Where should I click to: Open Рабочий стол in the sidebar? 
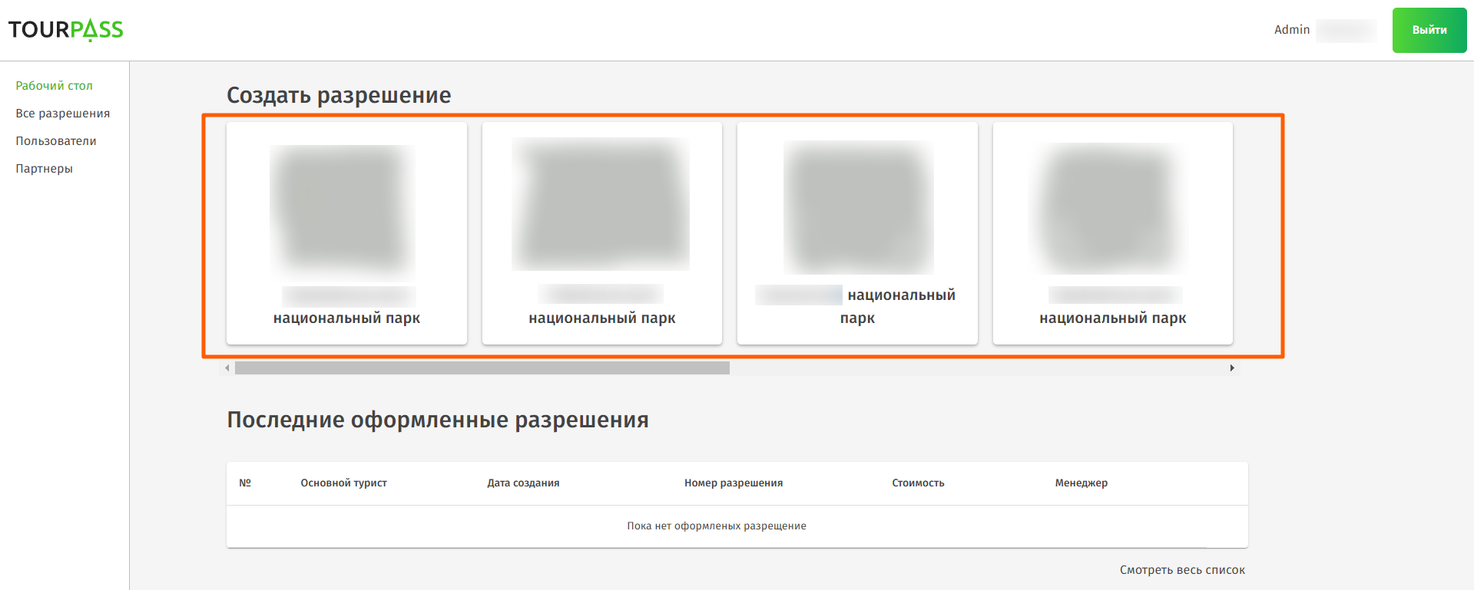click(54, 86)
